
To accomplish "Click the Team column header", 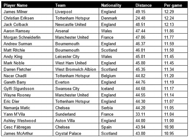I will click(x=76, y=5).
